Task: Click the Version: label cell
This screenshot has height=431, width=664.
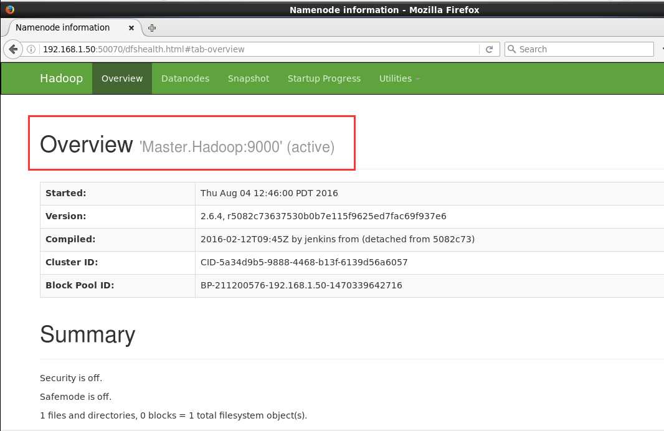Action: click(118, 216)
